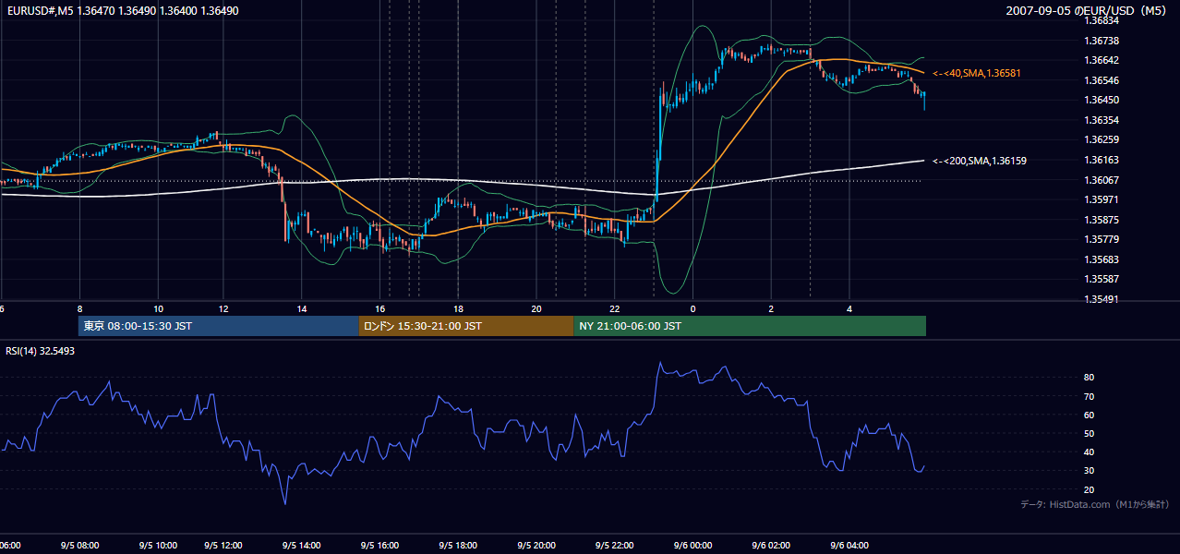The height and width of the screenshot is (554, 1180).
Task: Click the bottom time label 9/5 18:00
Action: click(x=458, y=546)
